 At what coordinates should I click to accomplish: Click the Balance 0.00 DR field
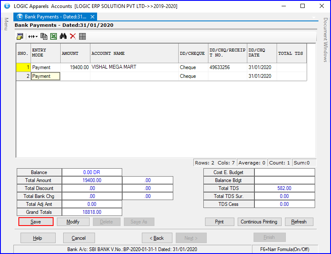coord(92,172)
